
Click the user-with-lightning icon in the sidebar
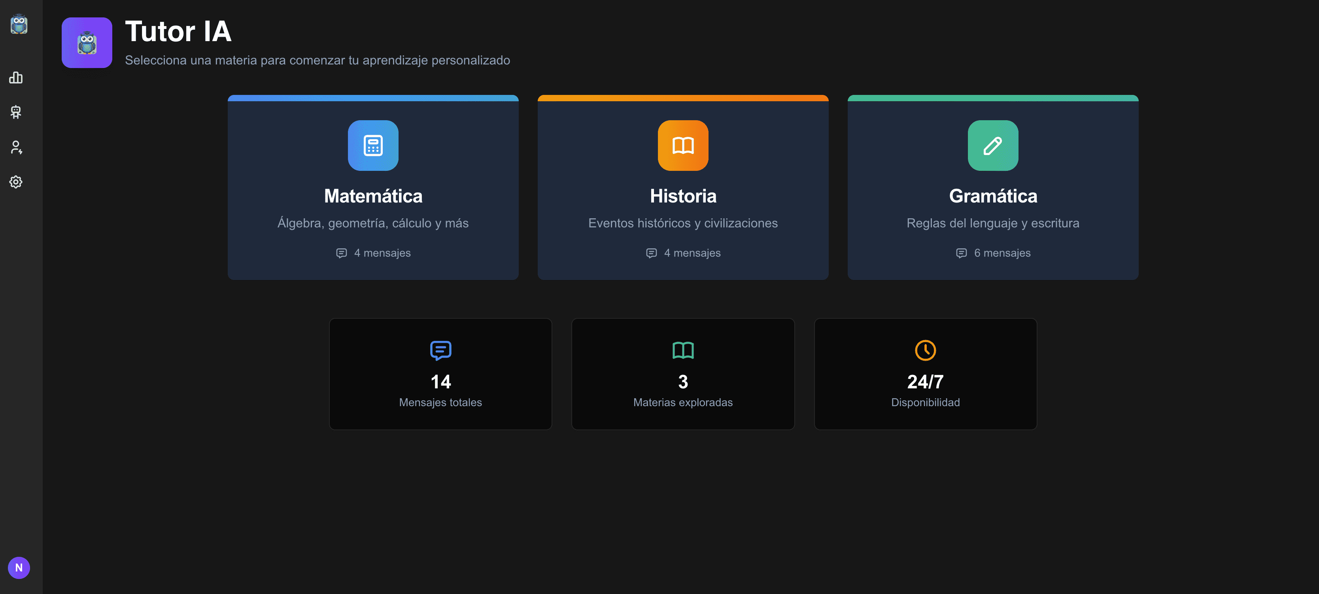point(16,148)
